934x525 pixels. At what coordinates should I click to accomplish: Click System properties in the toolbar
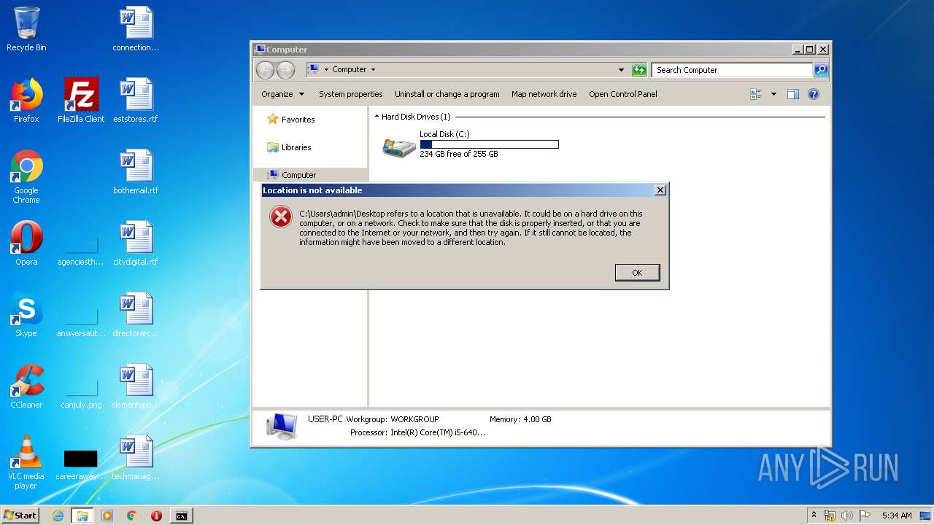[351, 94]
